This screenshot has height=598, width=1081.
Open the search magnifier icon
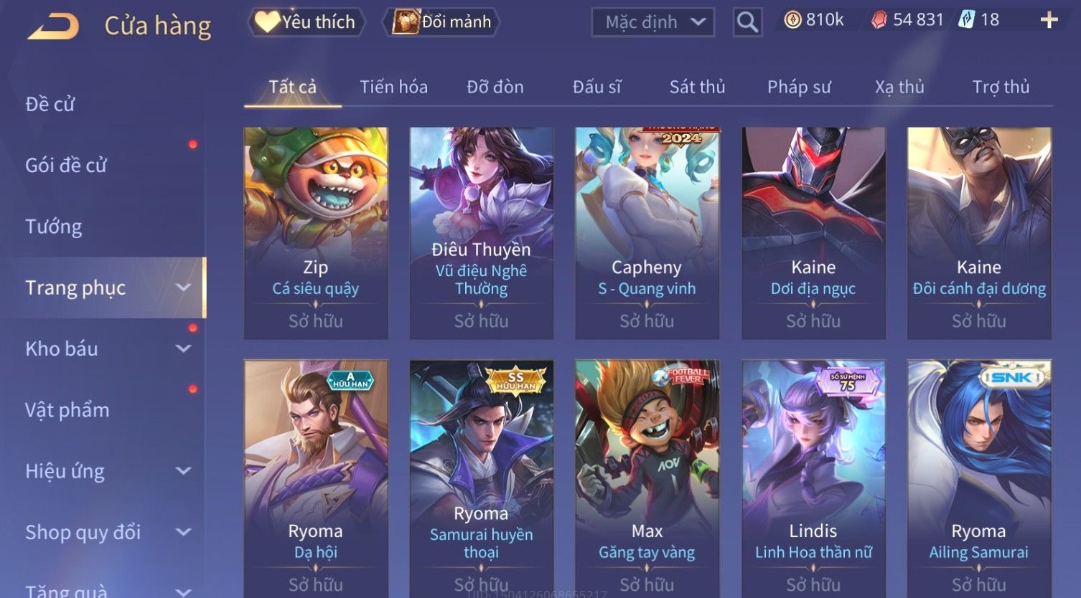[747, 22]
